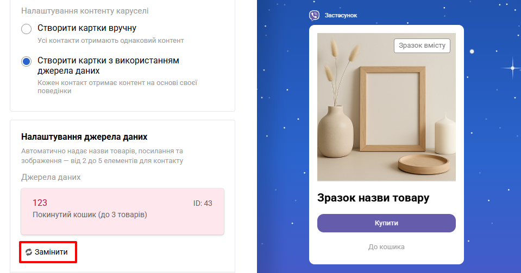Image resolution: width=521 pixels, height=273 pixels.
Task: Click the Зразок назви товару title
Action: 373,198
